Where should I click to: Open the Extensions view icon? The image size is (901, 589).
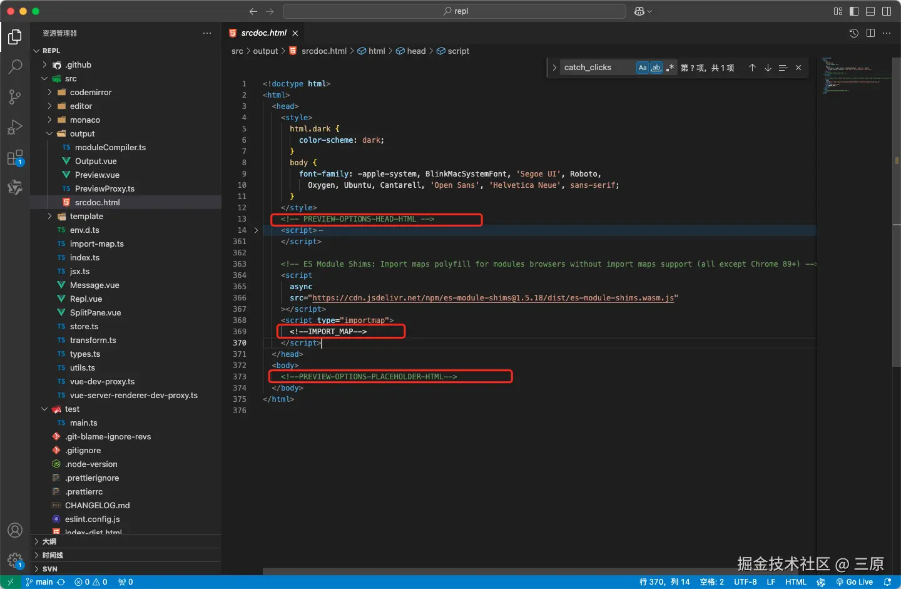[x=15, y=157]
